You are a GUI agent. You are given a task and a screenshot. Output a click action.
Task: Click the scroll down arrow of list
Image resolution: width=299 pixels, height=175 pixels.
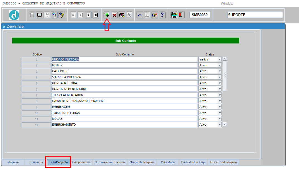point(225,125)
